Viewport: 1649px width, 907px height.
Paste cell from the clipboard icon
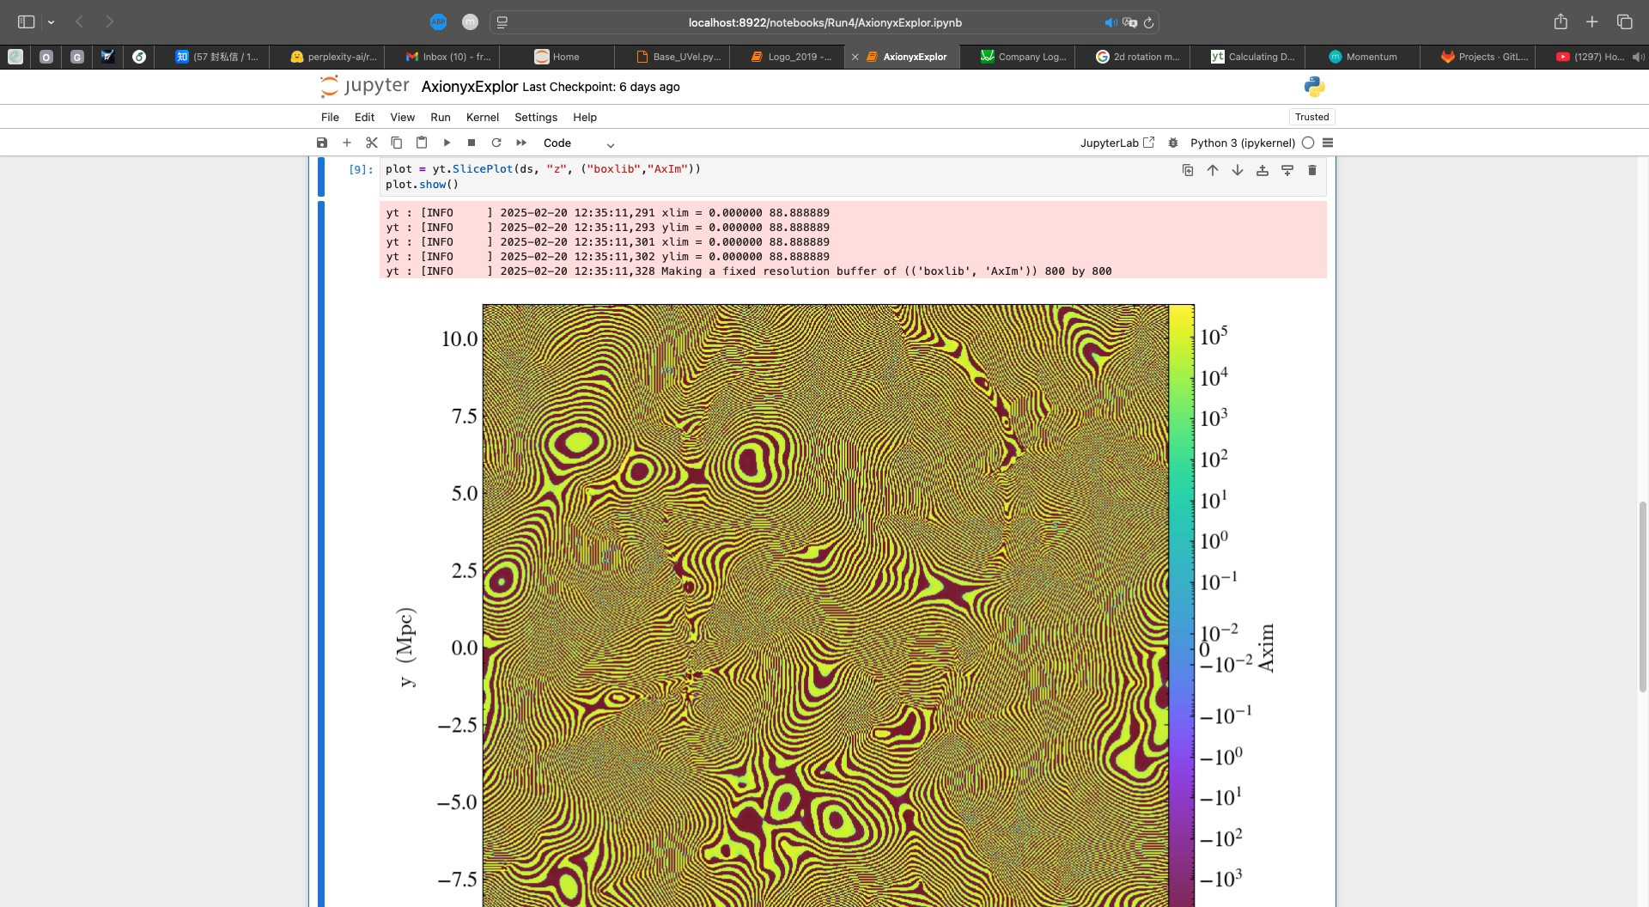tap(422, 143)
